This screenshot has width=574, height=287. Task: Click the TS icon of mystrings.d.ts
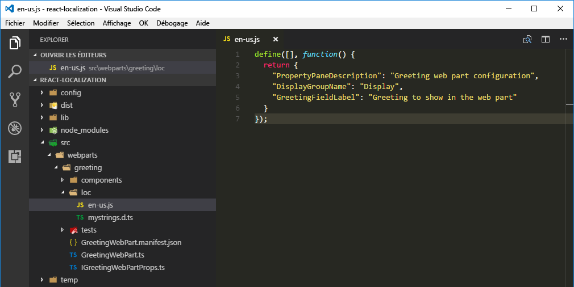(80, 218)
